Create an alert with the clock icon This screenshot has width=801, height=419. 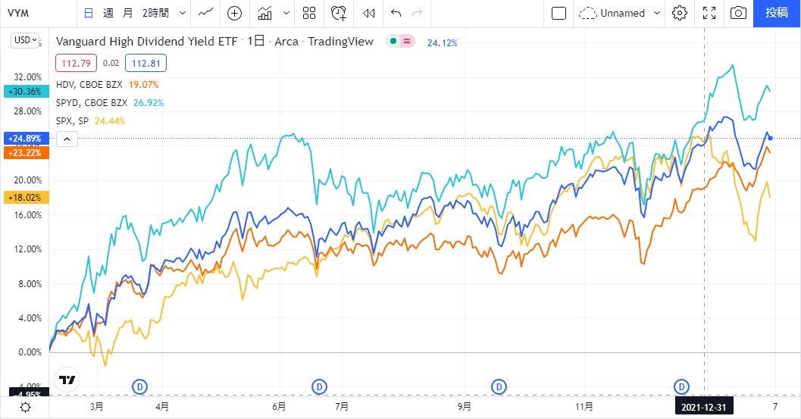(x=339, y=14)
